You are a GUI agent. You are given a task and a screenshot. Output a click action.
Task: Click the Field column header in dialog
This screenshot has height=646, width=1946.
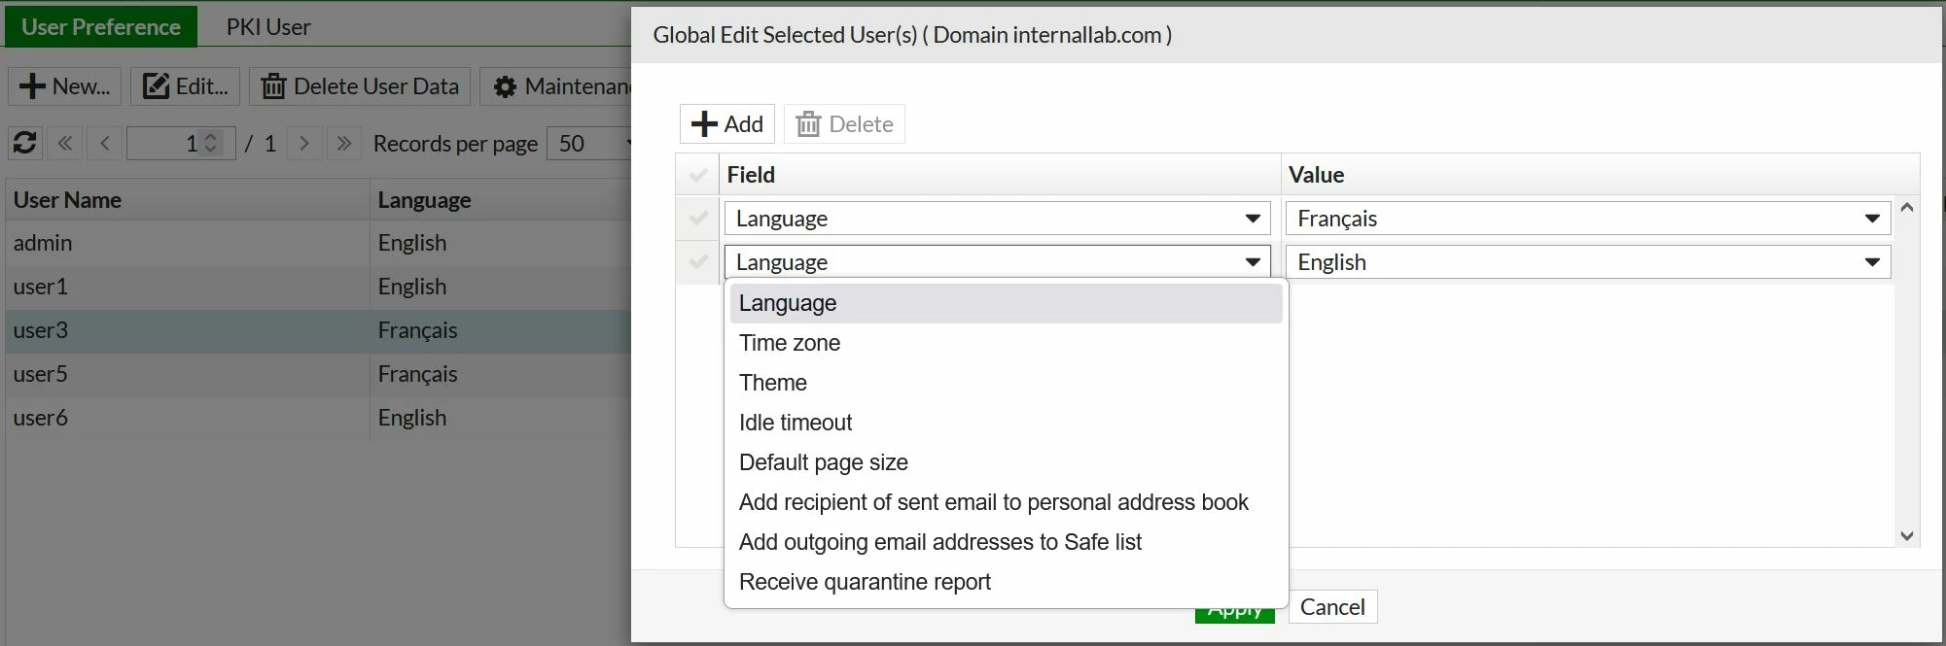point(1000,175)
